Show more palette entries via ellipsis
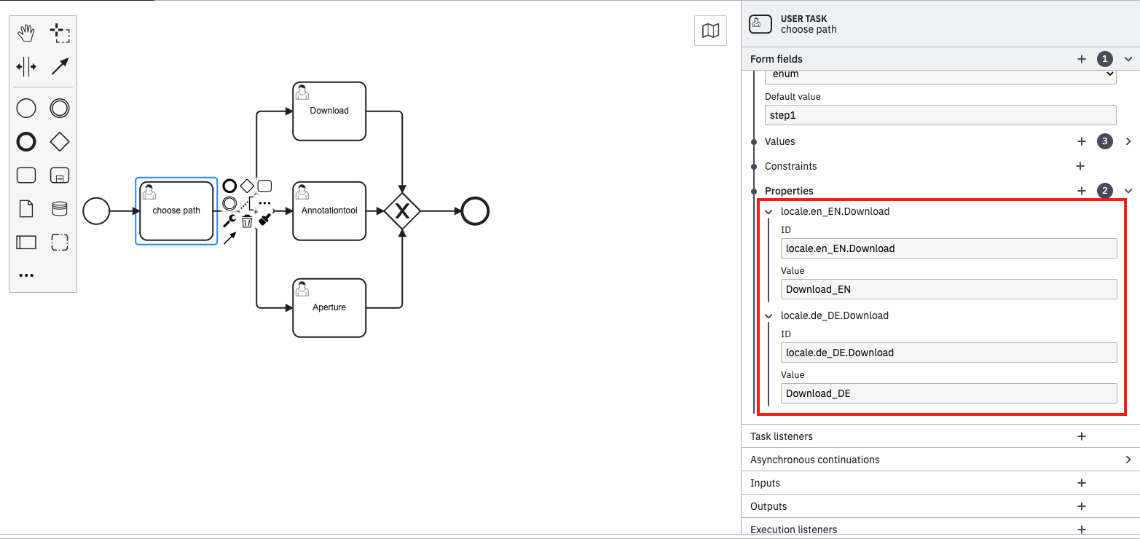This screenshot has width=1140, height=539. [26, 275]
